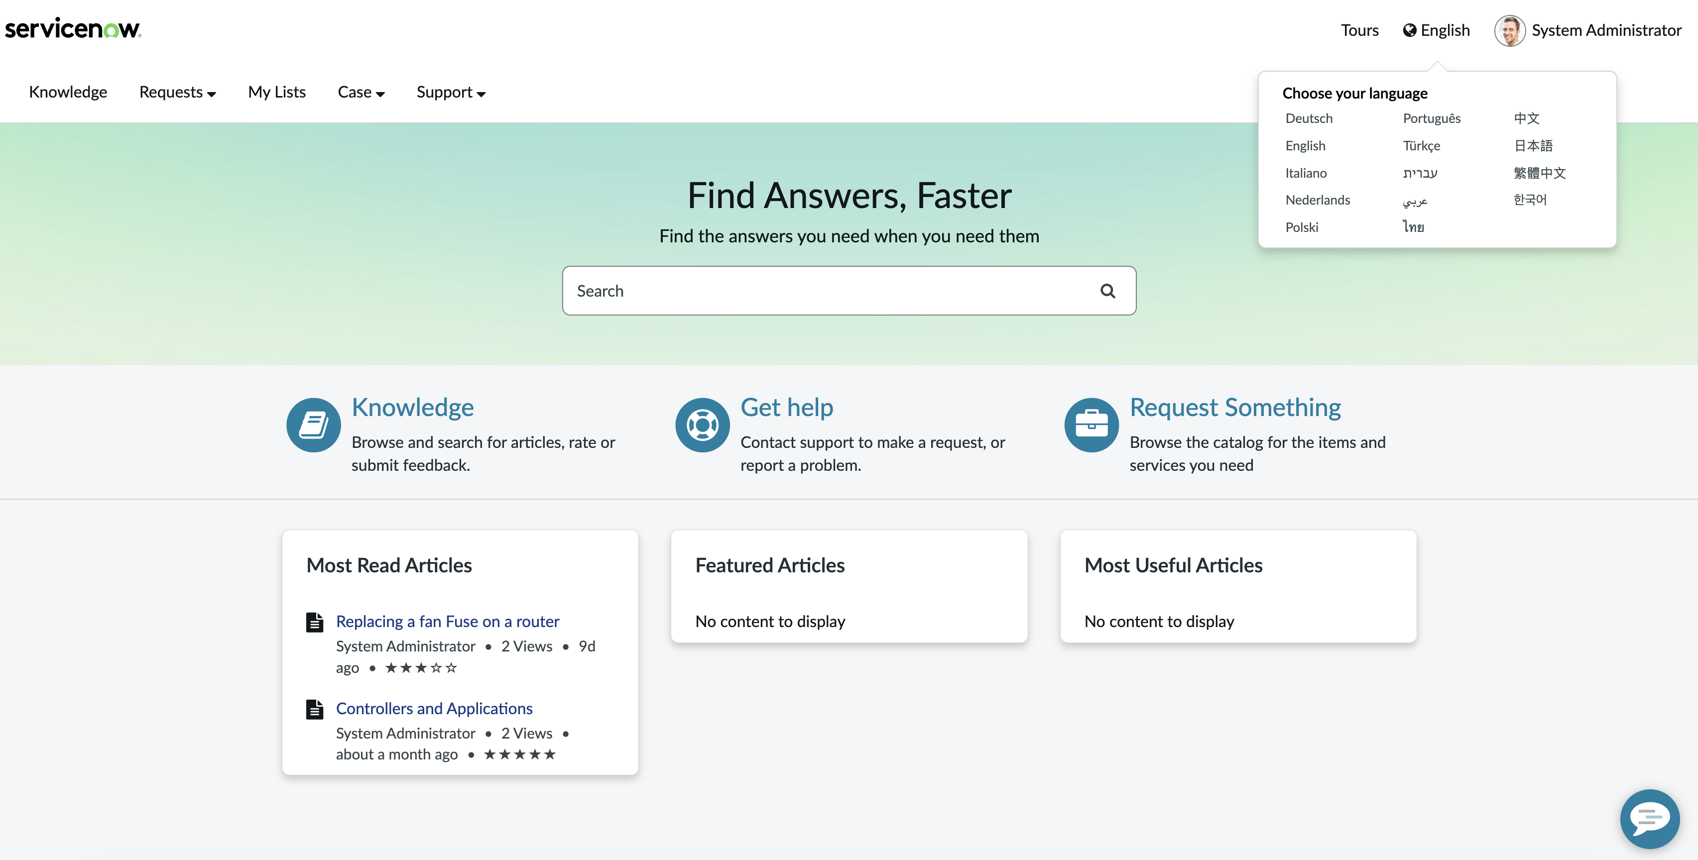
Task: Click five-star rating of Controllers article
Action: 519,754
